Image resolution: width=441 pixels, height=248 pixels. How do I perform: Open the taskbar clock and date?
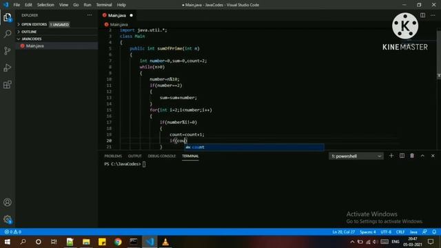coord(413,242)
